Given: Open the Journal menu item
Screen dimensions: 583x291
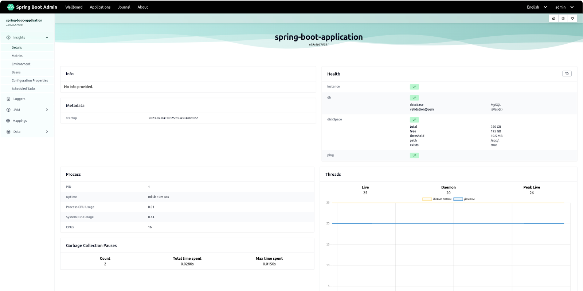Looking at the screenshot, I should pyautogui.click(x=124, y=7).
